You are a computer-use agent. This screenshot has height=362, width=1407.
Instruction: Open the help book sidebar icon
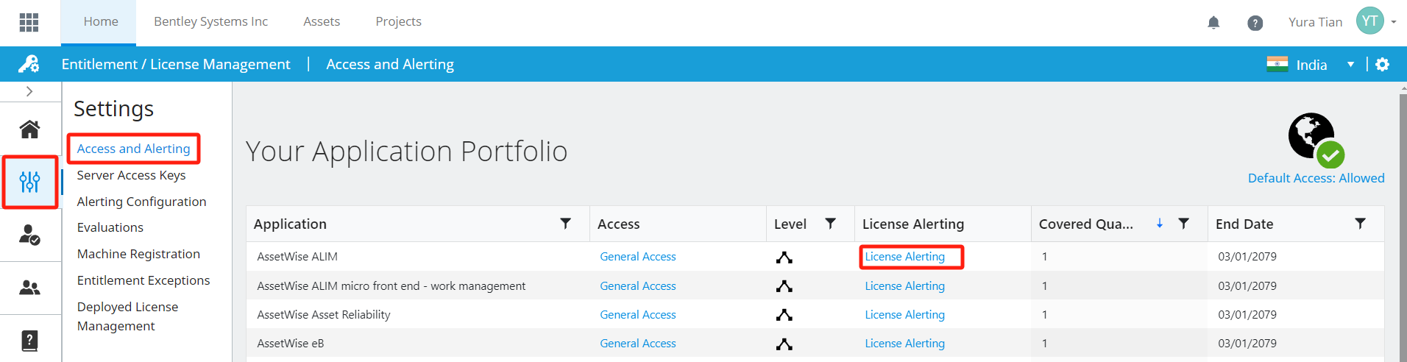pyautogui.click(x=29, y=341)
